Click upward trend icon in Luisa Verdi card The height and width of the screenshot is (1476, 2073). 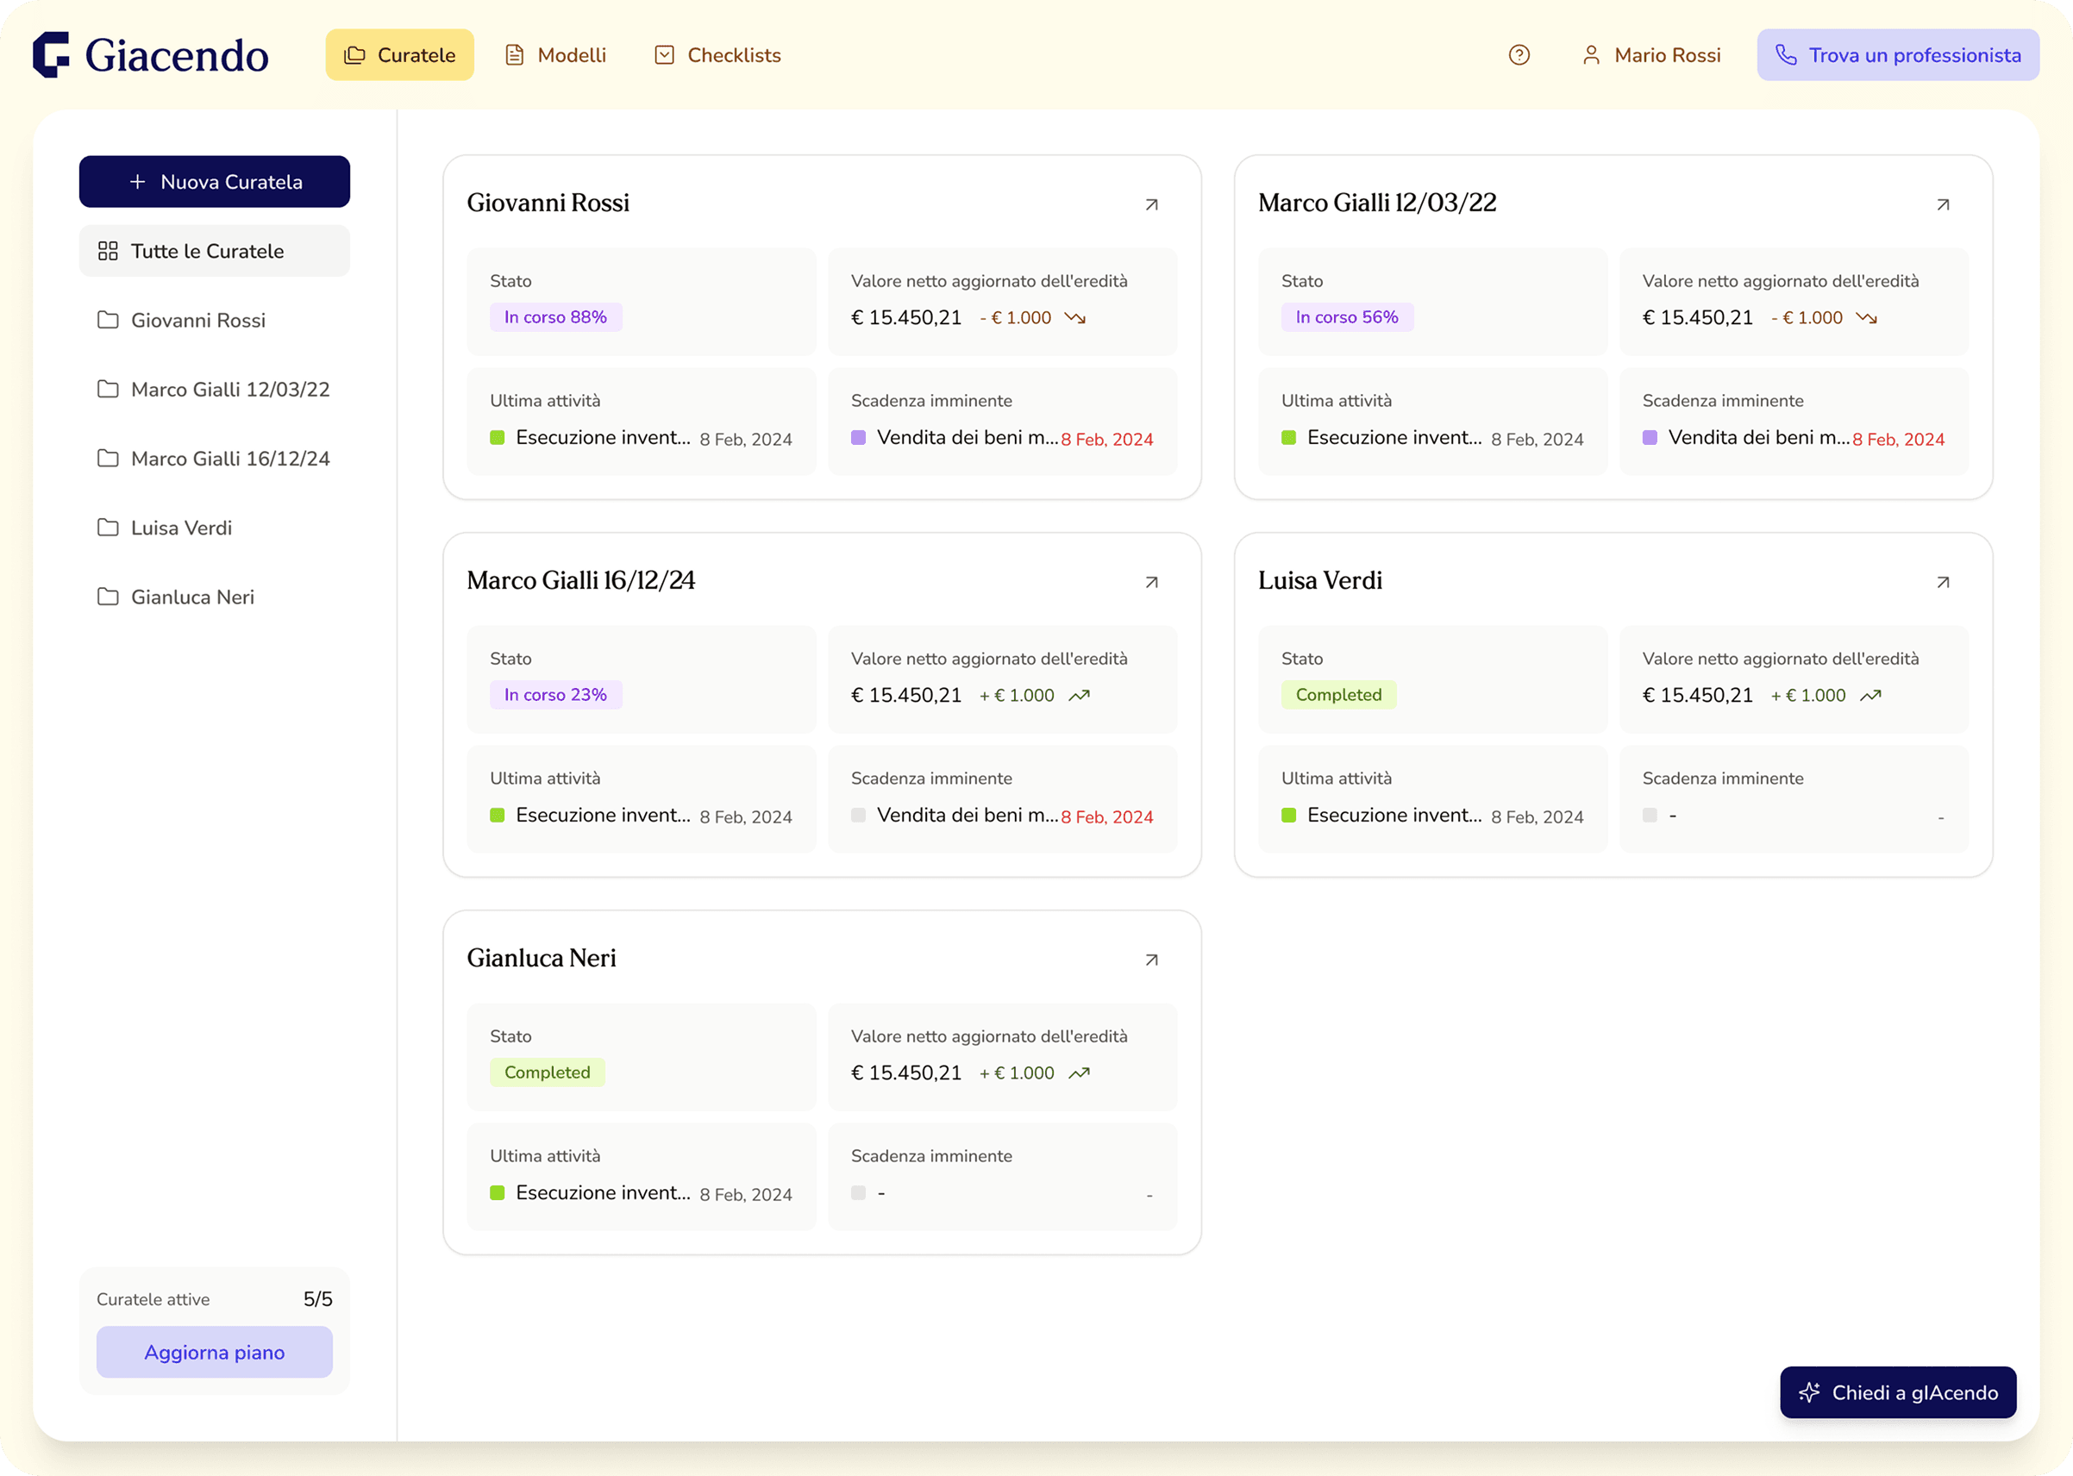point(1870,697)
